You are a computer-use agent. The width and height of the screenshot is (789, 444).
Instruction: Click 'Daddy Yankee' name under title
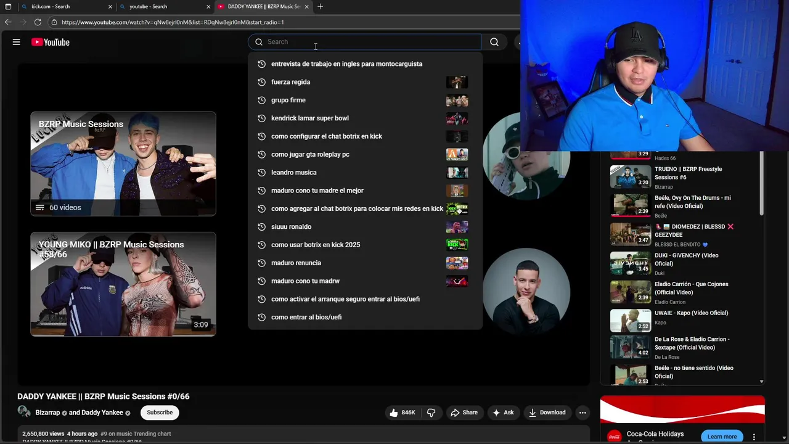[102, 413]
